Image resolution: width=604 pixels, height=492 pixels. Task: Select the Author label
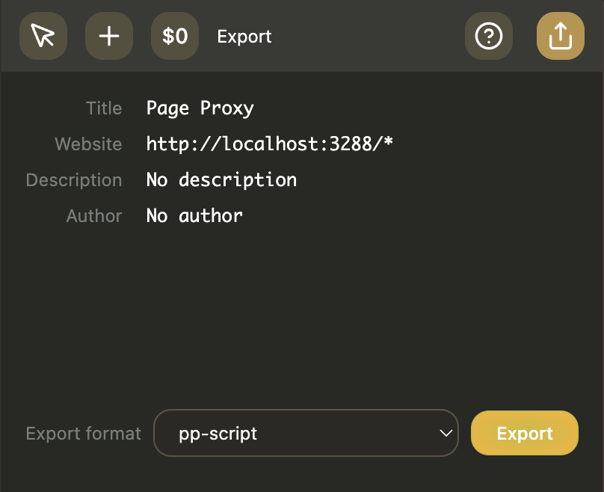click(x=94, y=216)
